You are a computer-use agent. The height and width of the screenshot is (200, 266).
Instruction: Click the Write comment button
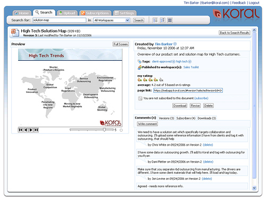click(x=147, y=124)
